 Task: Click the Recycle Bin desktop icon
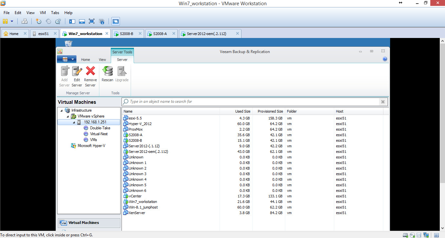click(69, 43)
